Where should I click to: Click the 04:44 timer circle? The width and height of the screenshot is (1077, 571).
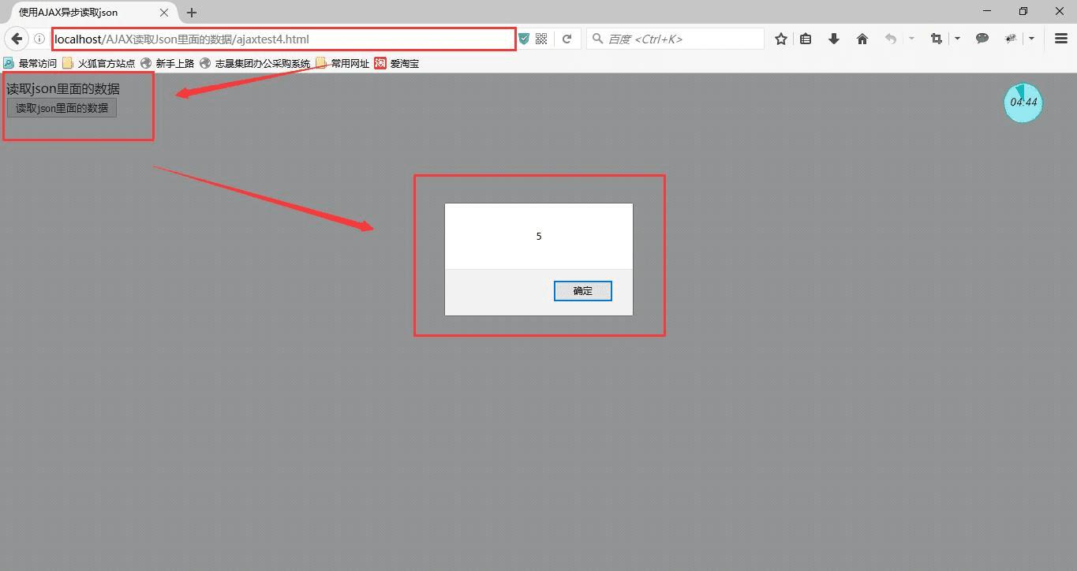(1023, 103)
